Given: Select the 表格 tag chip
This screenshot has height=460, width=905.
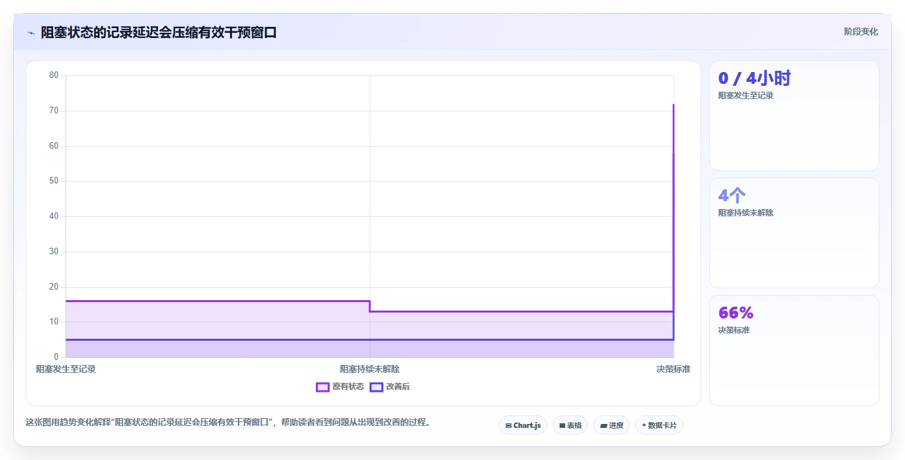Looking at the screenshot, I should [x=570, y=425].
